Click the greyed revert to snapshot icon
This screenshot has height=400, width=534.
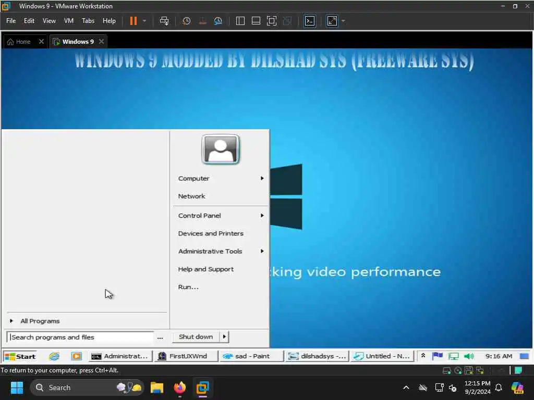click(x=202, y=21)
